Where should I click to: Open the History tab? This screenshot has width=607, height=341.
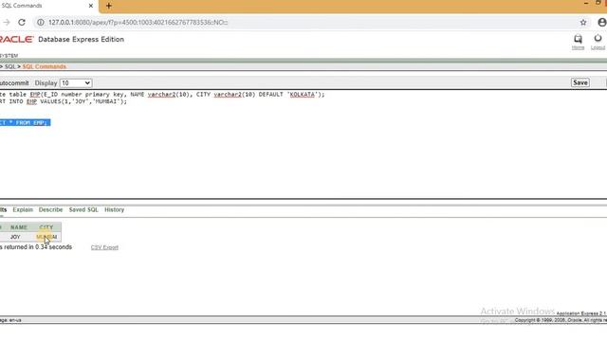click(114, 209)
